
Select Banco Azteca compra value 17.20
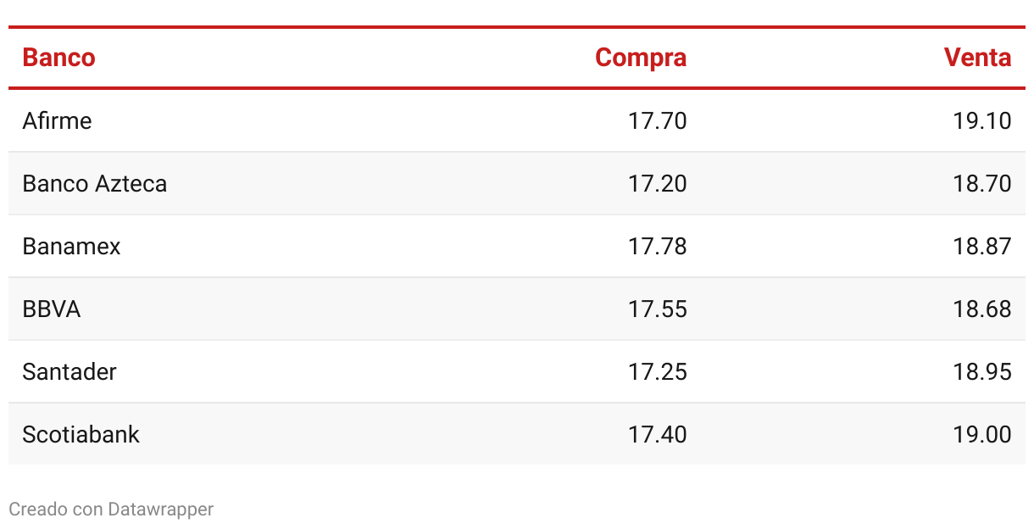click(x=658, y=184)
